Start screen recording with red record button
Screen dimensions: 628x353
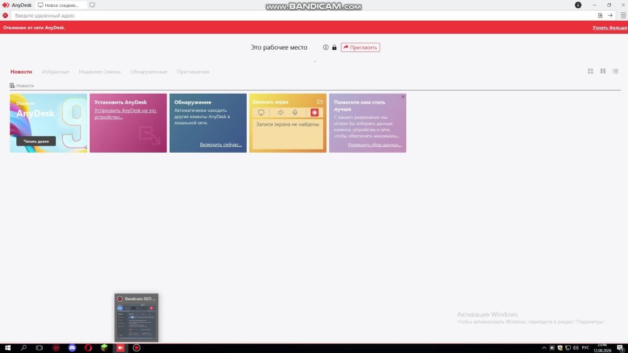pos(315,112)
